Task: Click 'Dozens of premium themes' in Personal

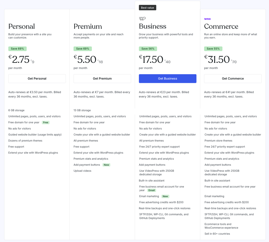Action: point(25,141)
